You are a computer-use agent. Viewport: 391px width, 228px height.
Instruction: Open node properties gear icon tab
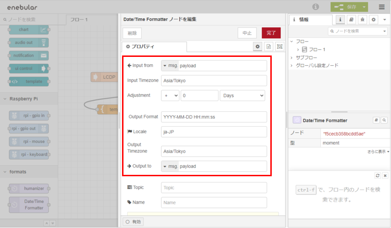pos(258,47)
